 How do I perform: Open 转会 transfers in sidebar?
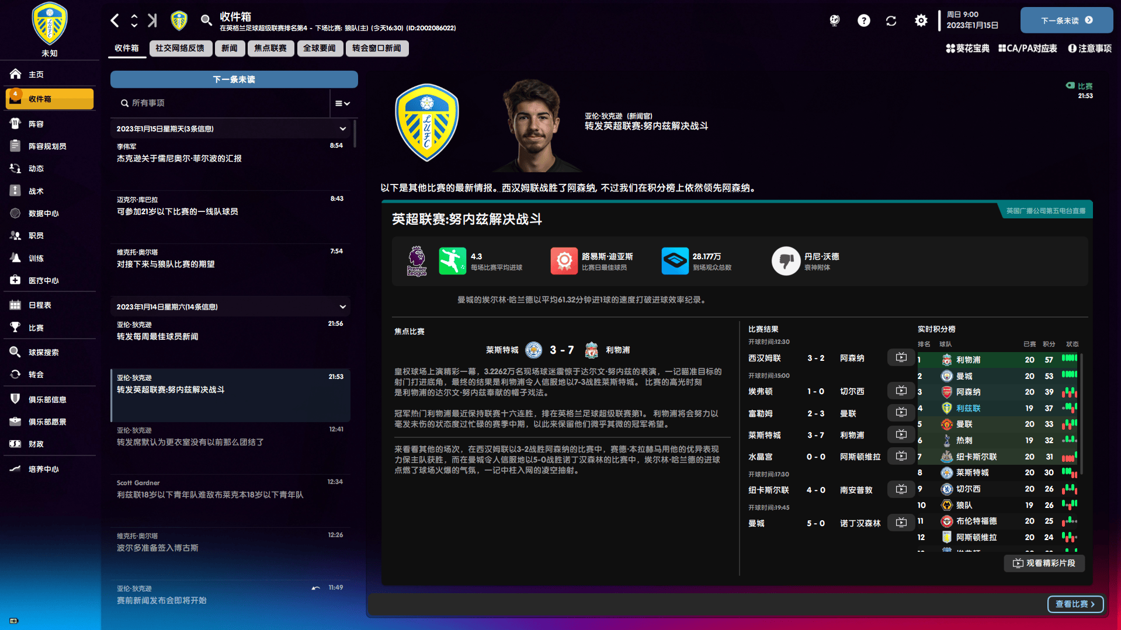pyautogui.click(x=49, y=374)
